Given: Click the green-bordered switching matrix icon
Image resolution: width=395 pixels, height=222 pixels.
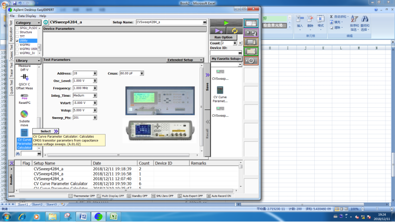Looking at the screenshot, I should point(251,51).
